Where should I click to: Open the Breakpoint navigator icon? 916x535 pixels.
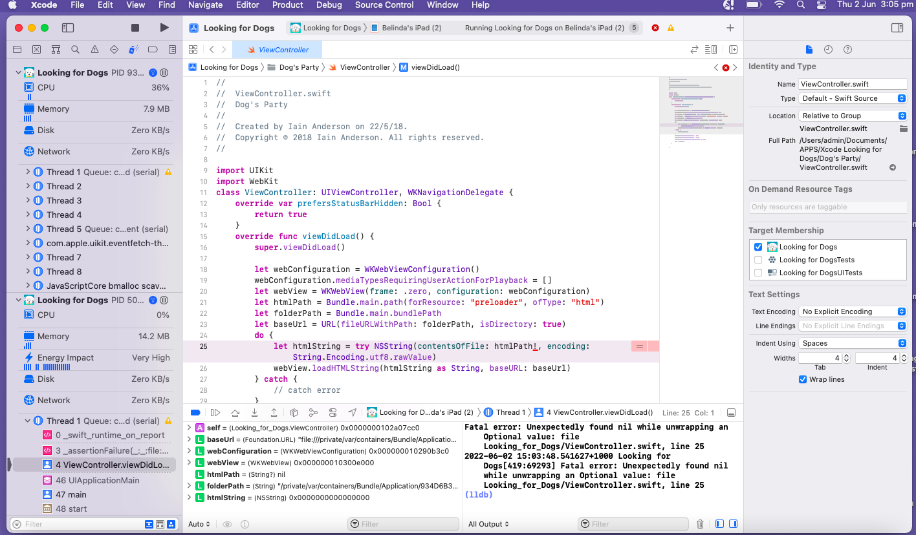153,50
